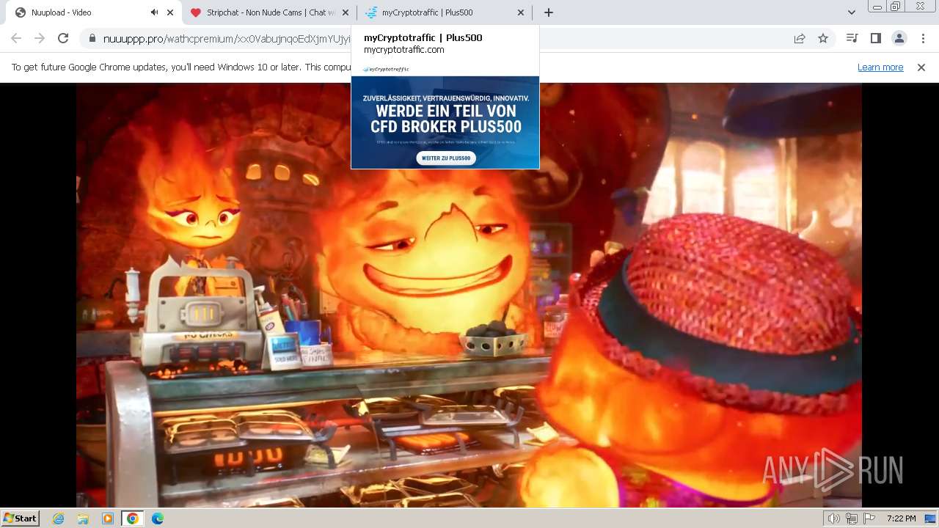Mute the Nuupload tab audio icon
Image resolution: width=939 pixels, height=528 pixels.
[154, 12]
